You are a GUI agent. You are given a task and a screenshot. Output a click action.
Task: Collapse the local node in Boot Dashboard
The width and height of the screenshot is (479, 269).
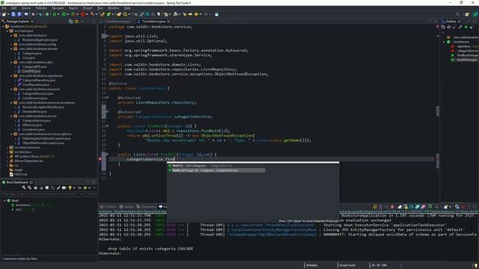pos(4,201)
